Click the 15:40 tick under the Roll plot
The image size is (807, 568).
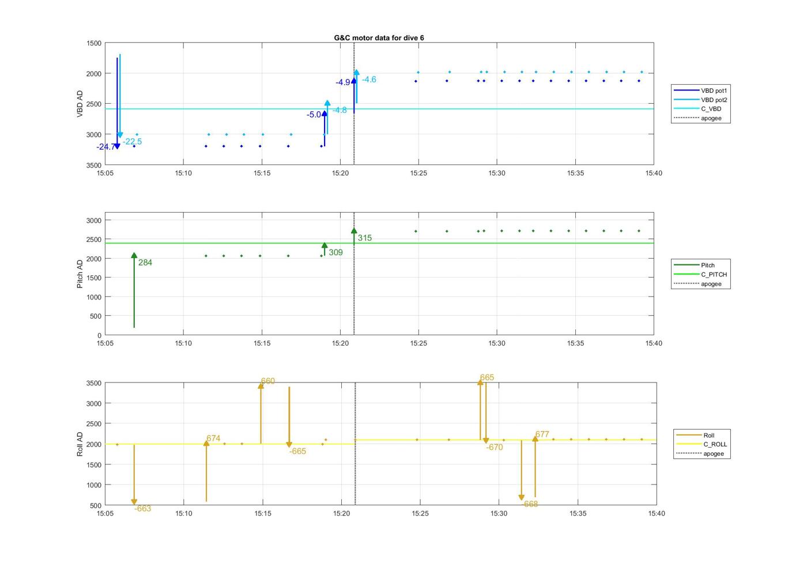click(657, 513)
